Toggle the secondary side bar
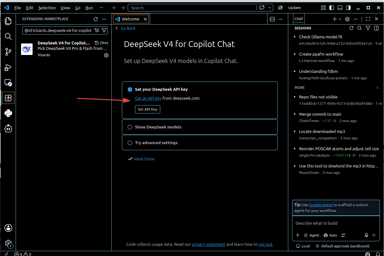 click(348, 8)
